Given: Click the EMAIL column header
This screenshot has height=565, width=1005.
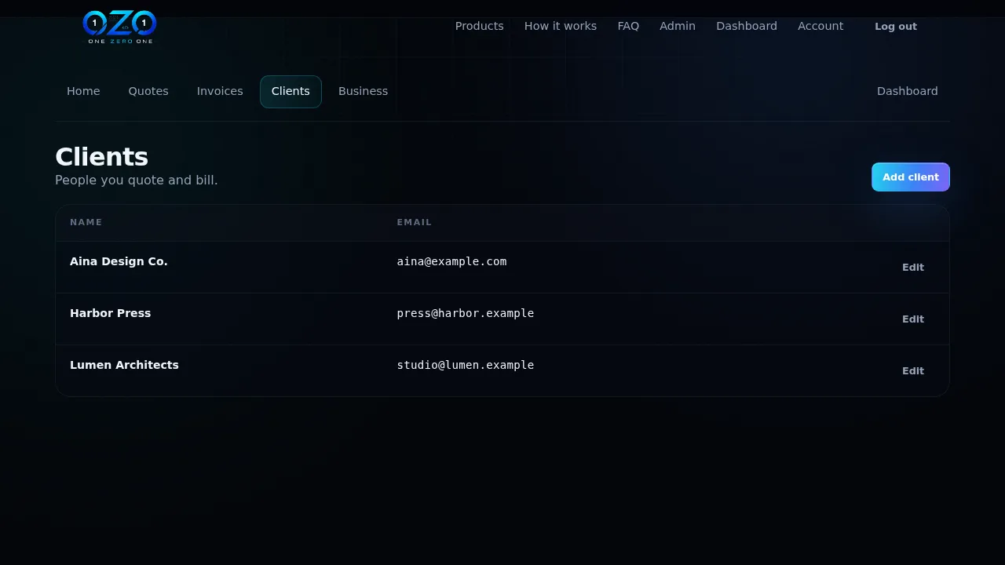Looking at the screenshot, I should 415,222.
